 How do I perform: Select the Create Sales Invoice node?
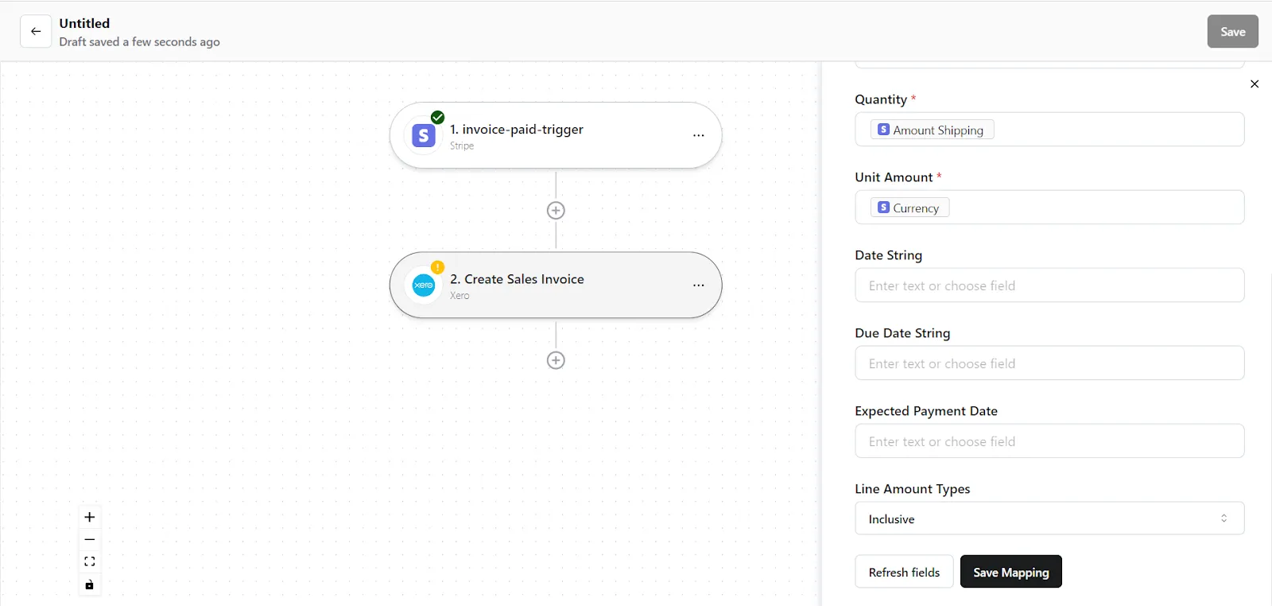tap(556, 285)
